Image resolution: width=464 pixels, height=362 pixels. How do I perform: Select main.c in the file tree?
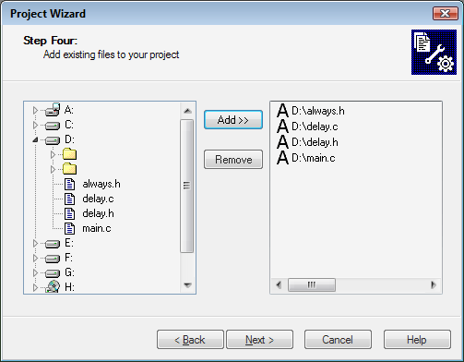click(97, 228)
